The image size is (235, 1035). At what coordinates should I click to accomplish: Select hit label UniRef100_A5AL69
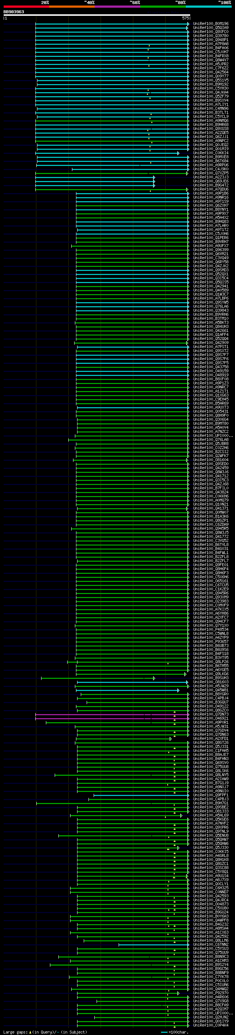point(211,815)
